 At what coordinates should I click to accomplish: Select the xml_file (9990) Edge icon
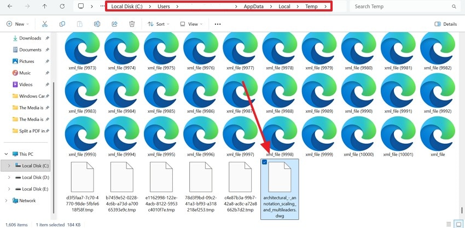(358, 90)
